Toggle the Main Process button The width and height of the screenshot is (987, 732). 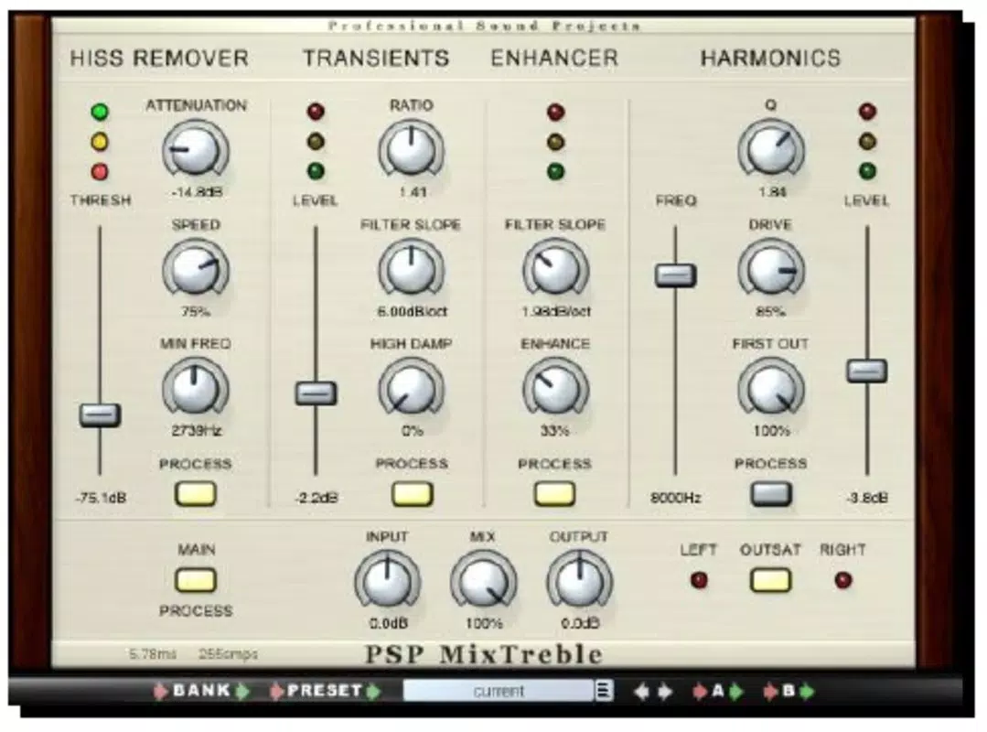click(x=195, y=580)
